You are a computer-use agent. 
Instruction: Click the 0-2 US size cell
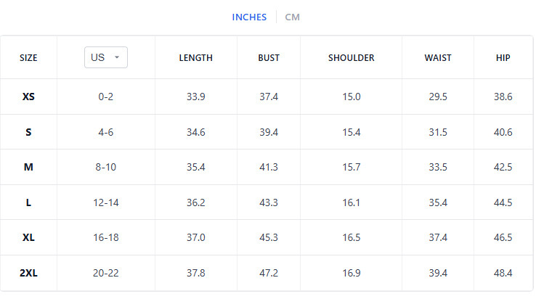pyautogui.click(x=106, y=97)
